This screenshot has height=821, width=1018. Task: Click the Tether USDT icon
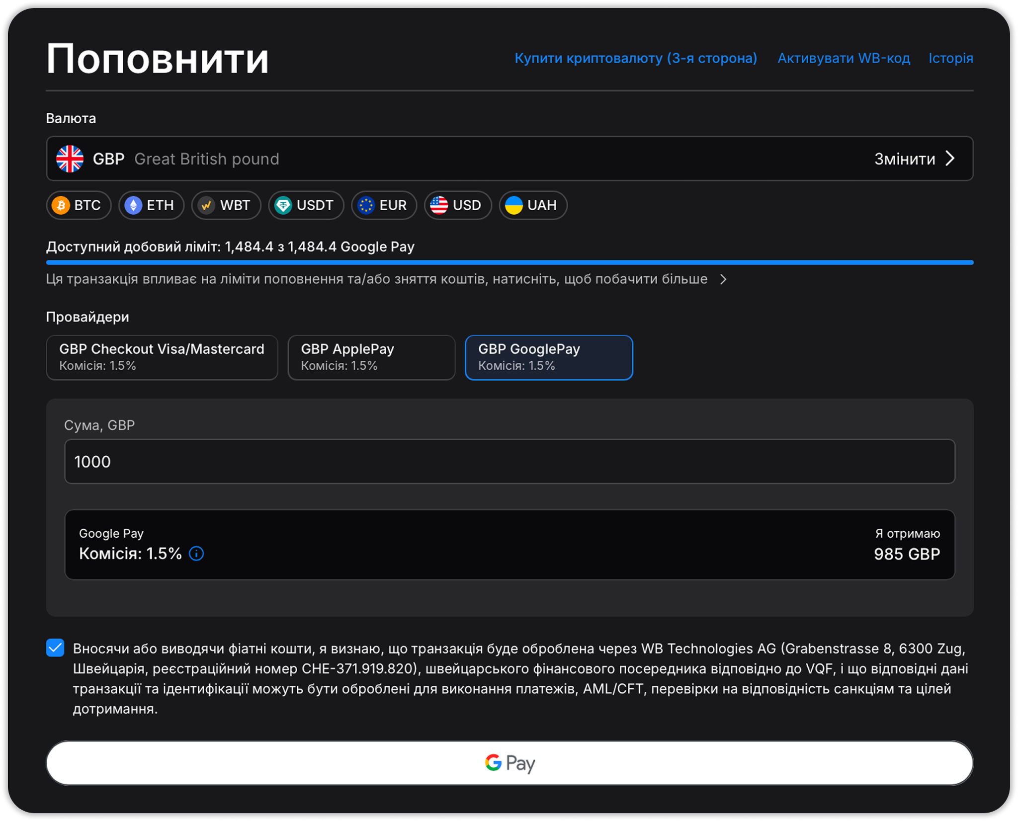pos(283,205)
